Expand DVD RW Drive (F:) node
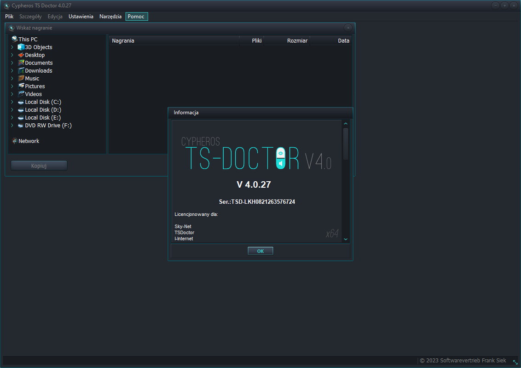The height and width of the screenshot is (368, 521). click(12, 125)
